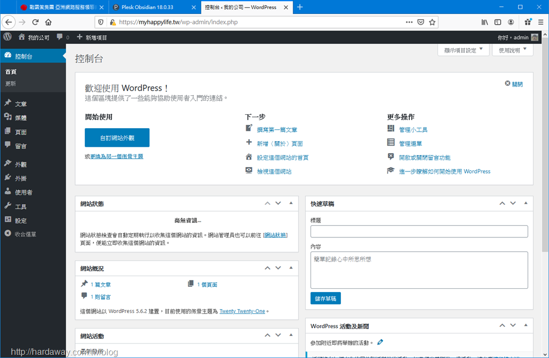Click the 設定這個網站的首頁 link
The width and height of the screenshot is (549, 358).
pyautogui.click(x=283, y=158)
